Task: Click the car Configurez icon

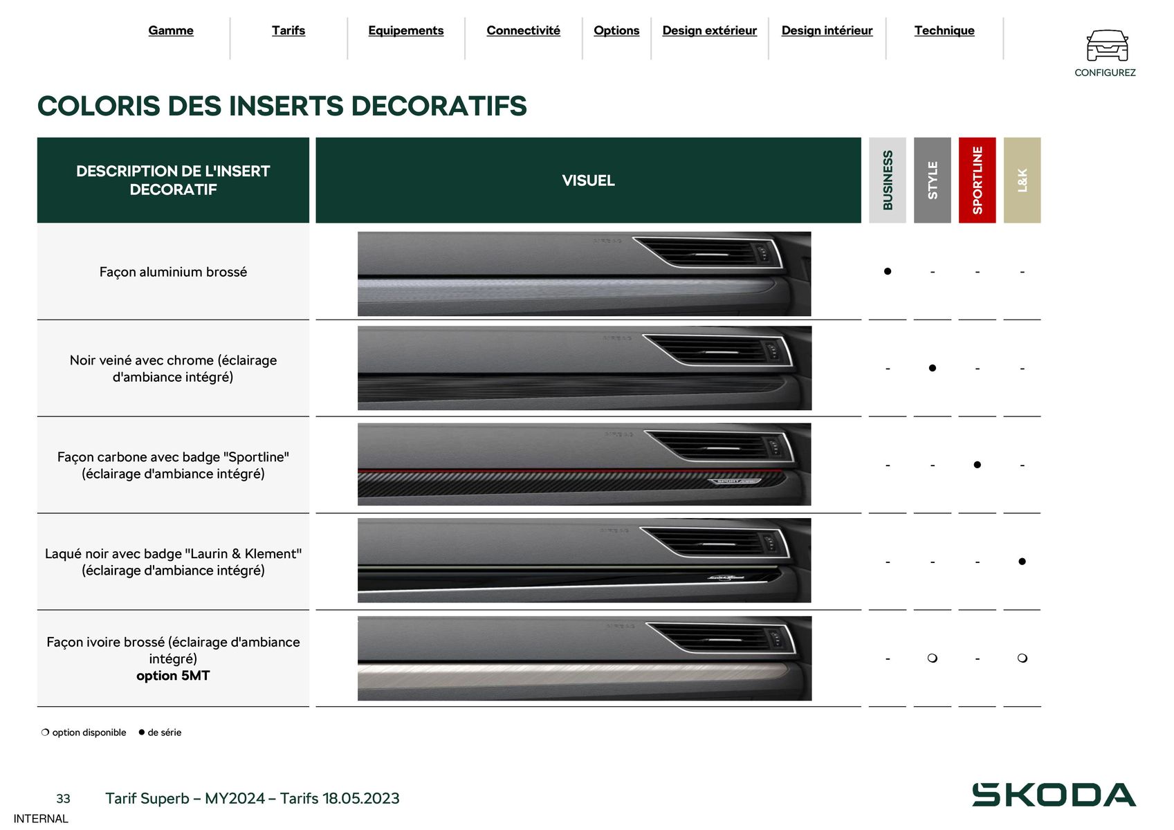Action: tap(1107, 46)
